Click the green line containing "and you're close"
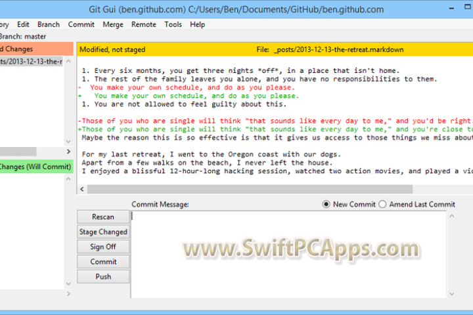The height and width of the screenshot is (315, 473). 275,129
